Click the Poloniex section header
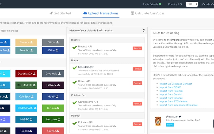 107,116
